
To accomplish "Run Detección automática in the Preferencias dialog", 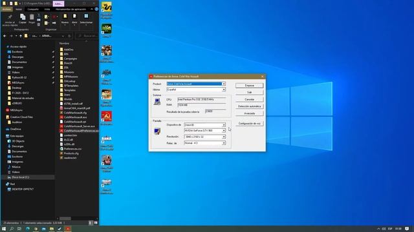I will pyautogui.click(x=249, y=106).
